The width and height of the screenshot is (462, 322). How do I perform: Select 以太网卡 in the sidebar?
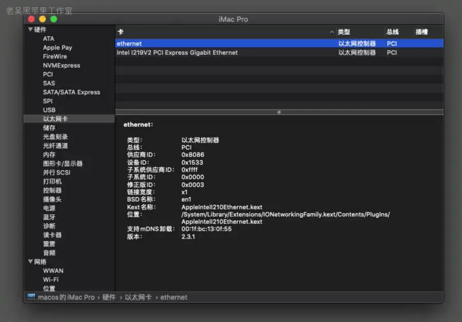55,119
